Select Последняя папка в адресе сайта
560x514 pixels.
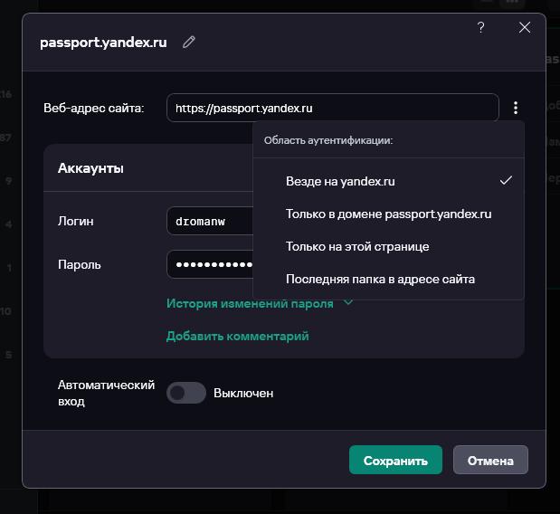tap(380, 279)
